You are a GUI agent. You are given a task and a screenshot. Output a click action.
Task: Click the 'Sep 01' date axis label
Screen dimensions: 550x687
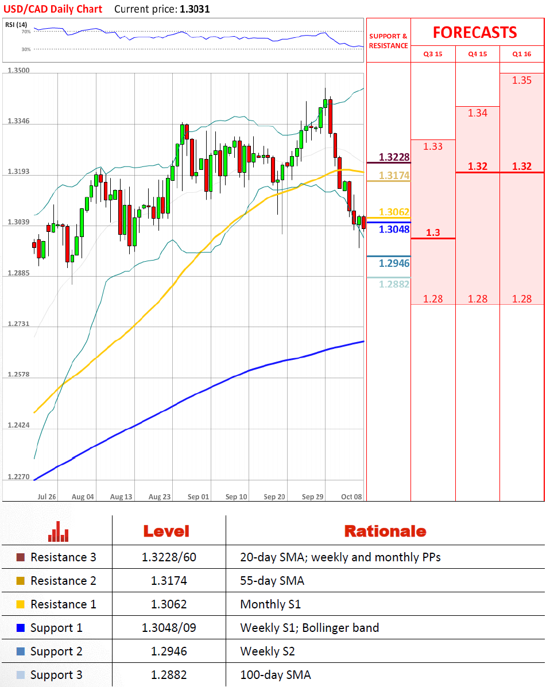point(198,497)
